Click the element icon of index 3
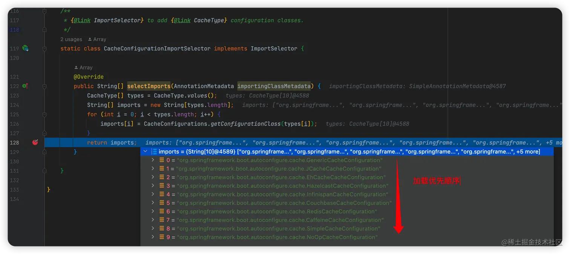The height and width of the screenshot is (254, 570). 162,185
